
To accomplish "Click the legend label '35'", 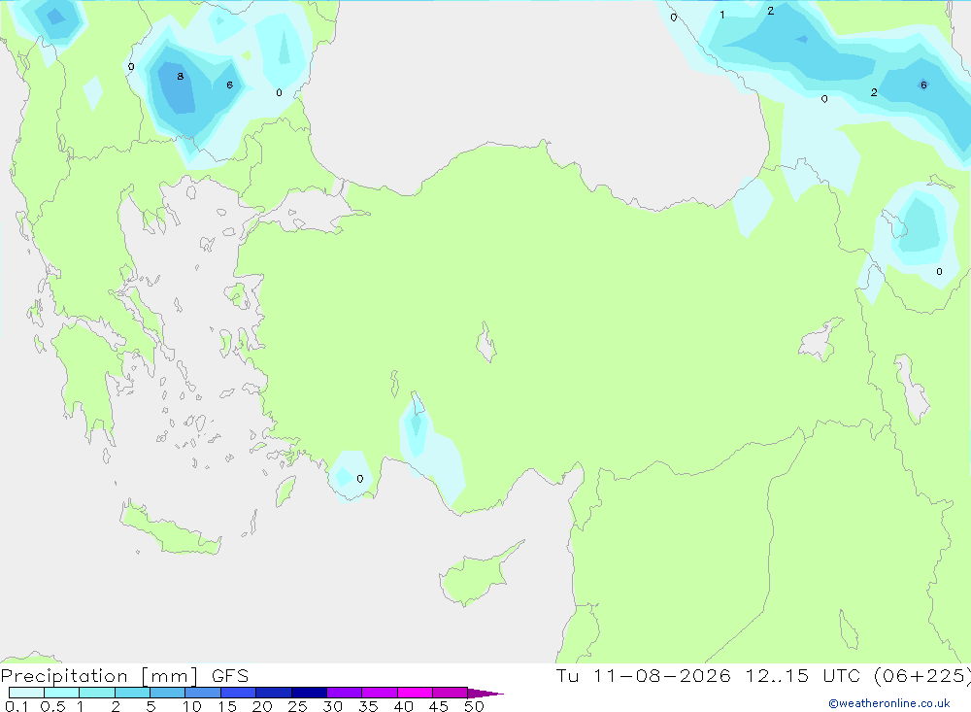I will pyautogui.click(x=368, y=706).
